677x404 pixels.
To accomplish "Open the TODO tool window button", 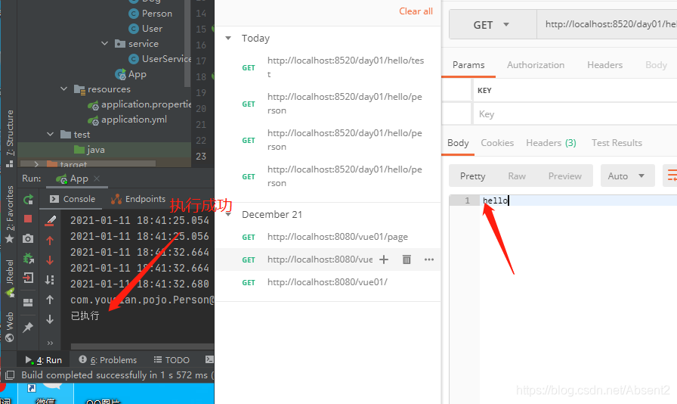I will tap(172, 360).
